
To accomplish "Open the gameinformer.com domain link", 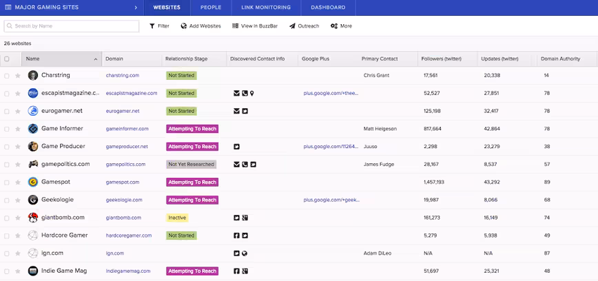I will 127,129.
